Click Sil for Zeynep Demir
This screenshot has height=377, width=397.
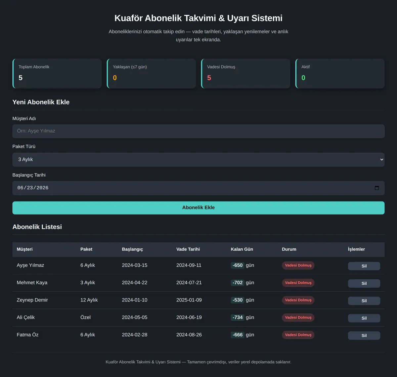point(364,301)
